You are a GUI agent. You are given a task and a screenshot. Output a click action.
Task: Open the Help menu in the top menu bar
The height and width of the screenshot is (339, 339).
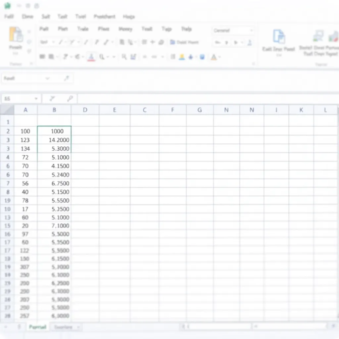(x=128, y=16)
